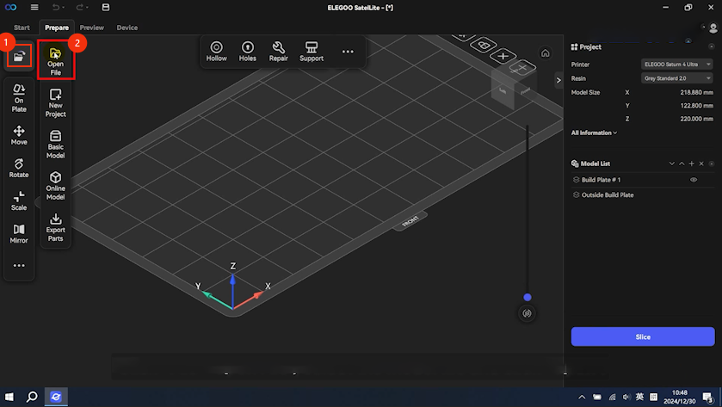Select the Move tool
722x407 pixels.
[x=19, y=135]
